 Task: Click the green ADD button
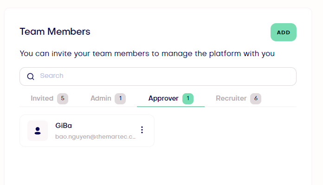(283, 32)
